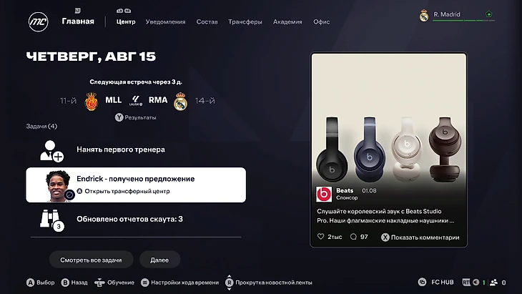
Task: Click the scout reports binoculars icon
Action: (51, 220)
